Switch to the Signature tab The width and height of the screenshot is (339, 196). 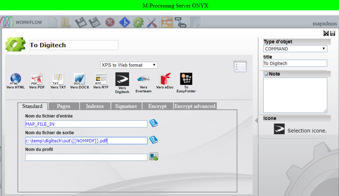click(x=126, y=106)
